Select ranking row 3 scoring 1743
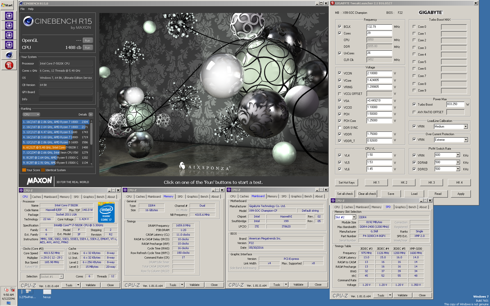 pyautogui.click(x=55, y=132)
